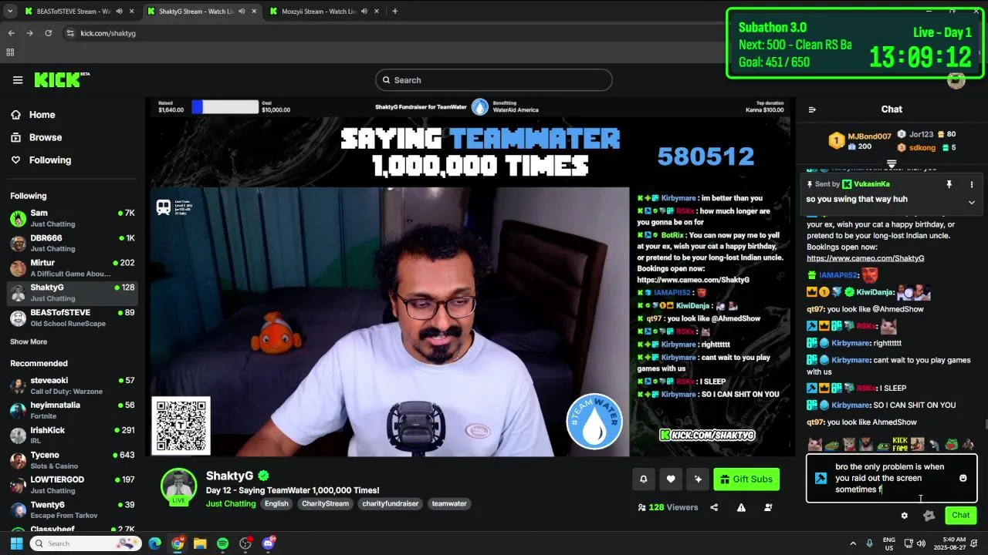Screen dimensions: 988x555
Task: Click the charityfundraiser tag
Action: [x=390, y=503]
